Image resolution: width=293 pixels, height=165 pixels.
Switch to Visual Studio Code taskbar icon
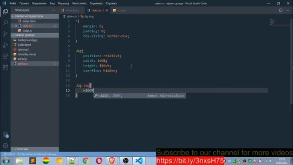[139, 161]
